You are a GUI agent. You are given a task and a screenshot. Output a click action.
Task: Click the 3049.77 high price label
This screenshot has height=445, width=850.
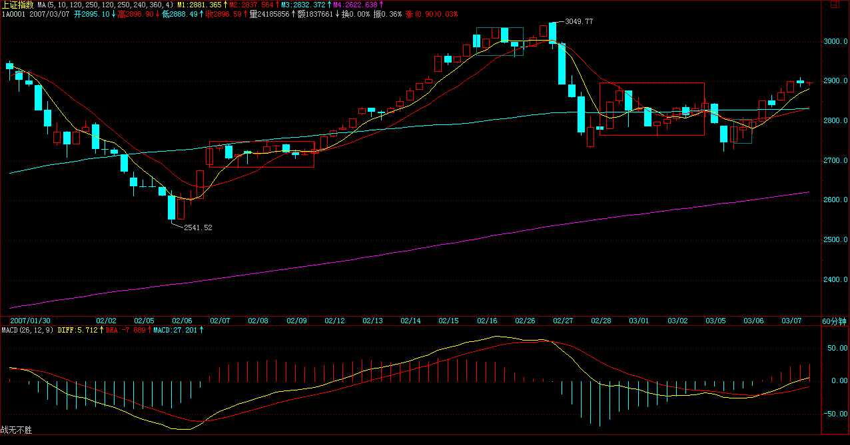(578, 22)
